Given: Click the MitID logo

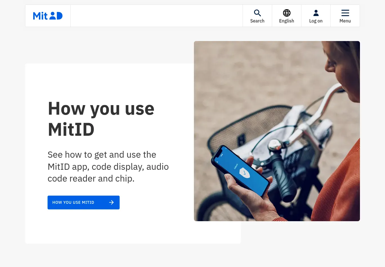Looking at the screenshot, I should click(48, 16).
